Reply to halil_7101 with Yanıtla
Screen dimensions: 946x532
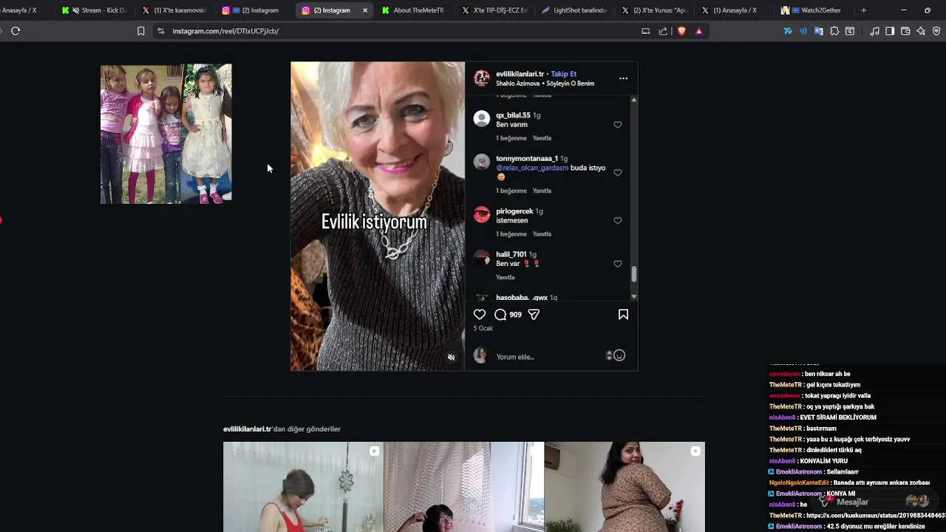pyautogui.click(x=506, y=278)
